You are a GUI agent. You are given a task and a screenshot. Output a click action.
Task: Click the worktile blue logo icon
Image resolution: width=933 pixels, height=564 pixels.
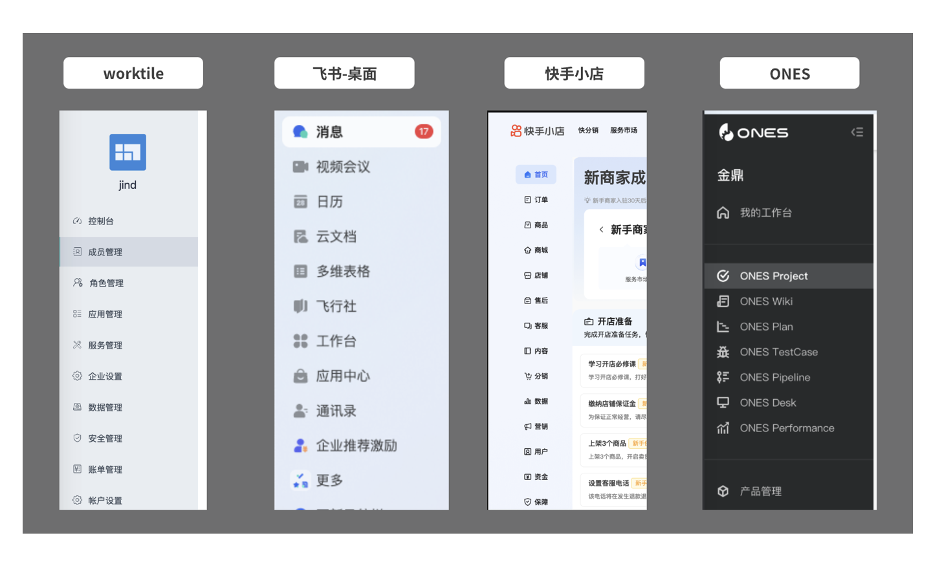tap(127, 152)
